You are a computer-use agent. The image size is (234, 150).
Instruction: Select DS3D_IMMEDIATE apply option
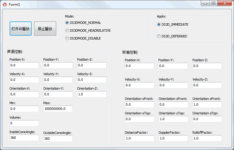(x=173, y=24)
